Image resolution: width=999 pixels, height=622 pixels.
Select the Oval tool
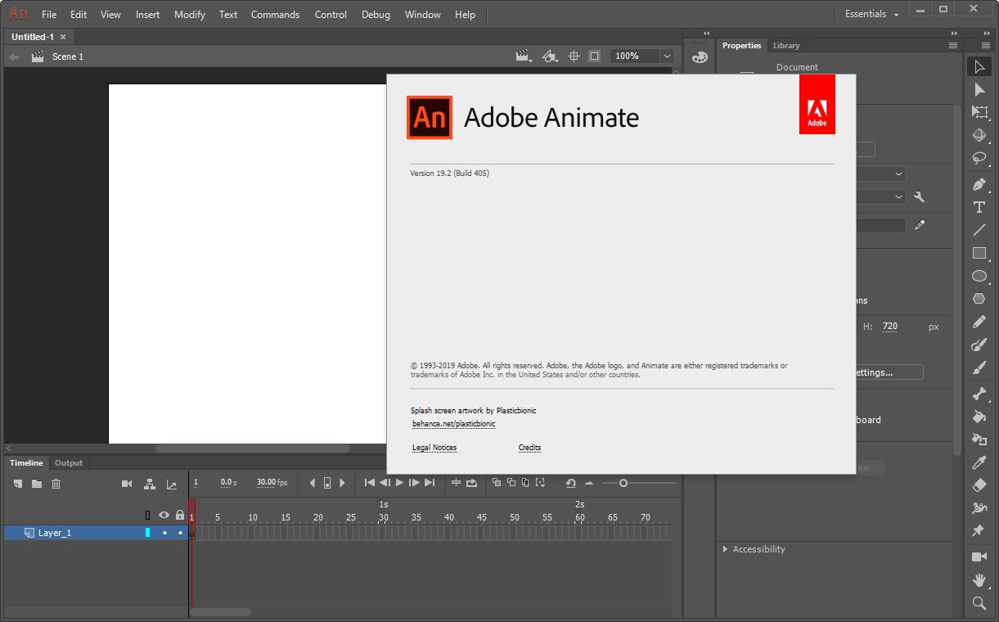coord(979,276)
